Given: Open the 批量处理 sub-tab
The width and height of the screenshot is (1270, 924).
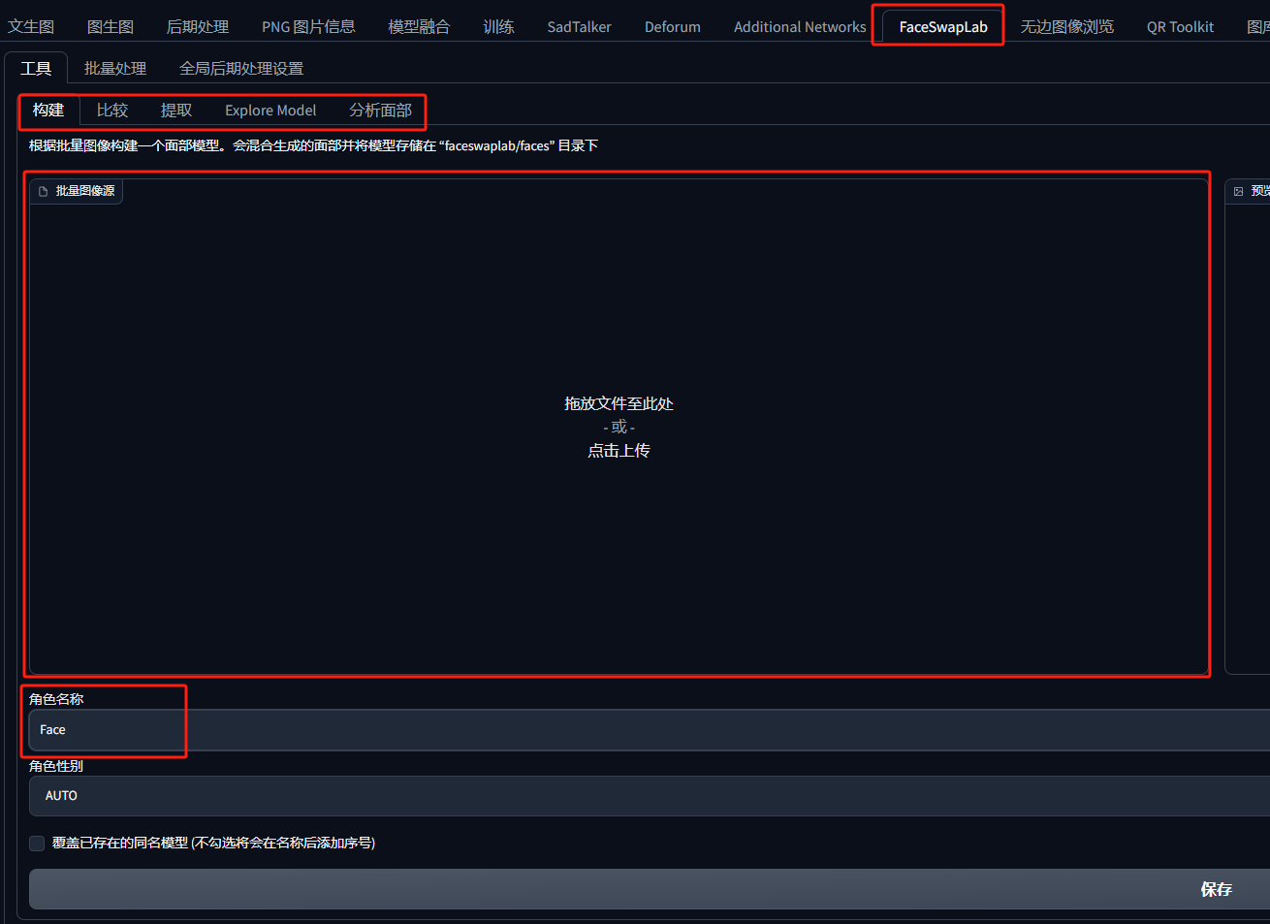Looking at the screenshot, I should [115, 68].
